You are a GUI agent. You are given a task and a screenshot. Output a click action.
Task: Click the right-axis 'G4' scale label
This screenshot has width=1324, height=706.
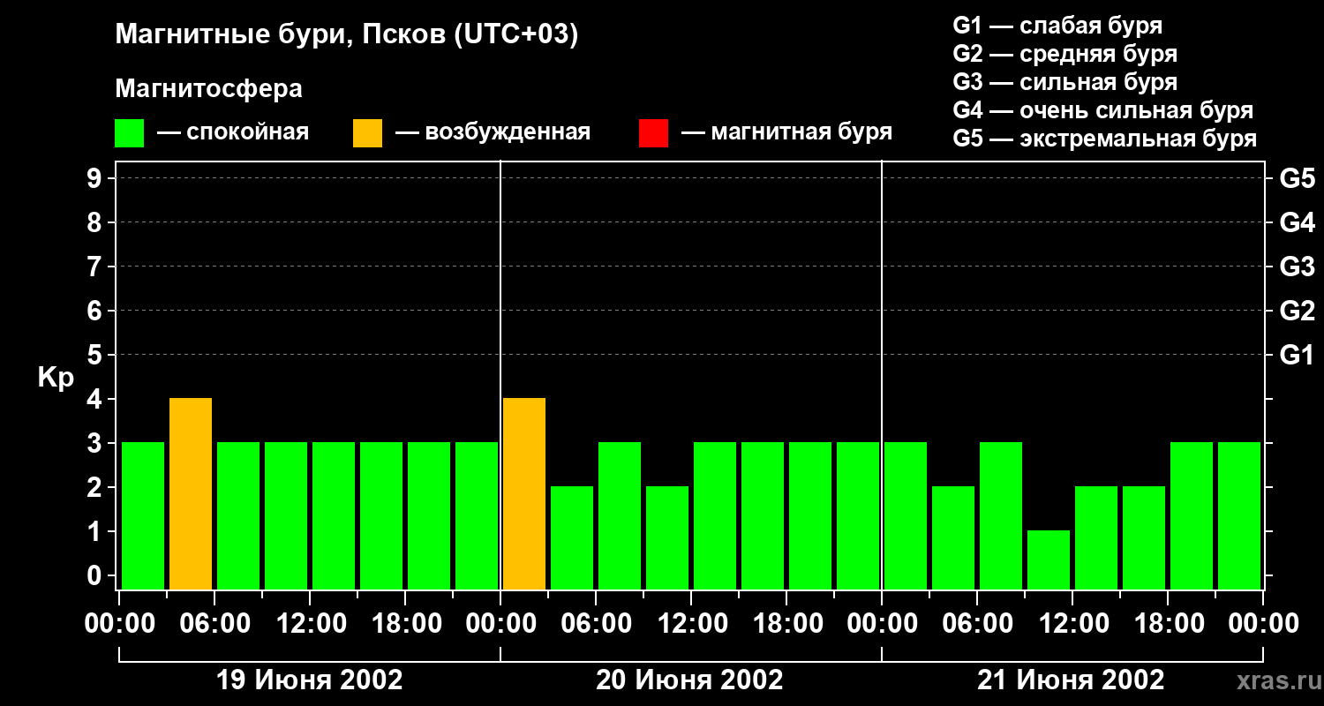pos(1297,222)
